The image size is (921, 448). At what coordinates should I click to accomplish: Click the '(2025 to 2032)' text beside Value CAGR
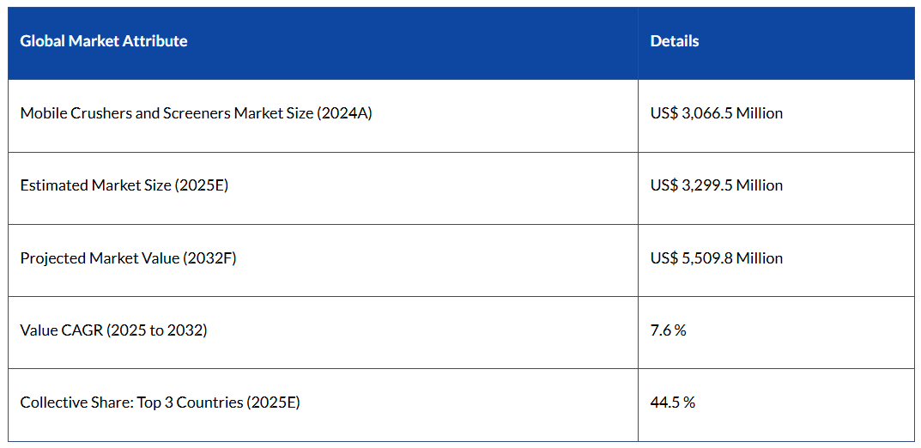156,330
